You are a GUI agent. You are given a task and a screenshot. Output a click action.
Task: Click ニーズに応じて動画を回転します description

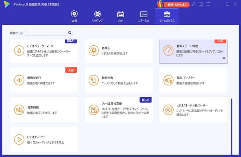(120, 83)
